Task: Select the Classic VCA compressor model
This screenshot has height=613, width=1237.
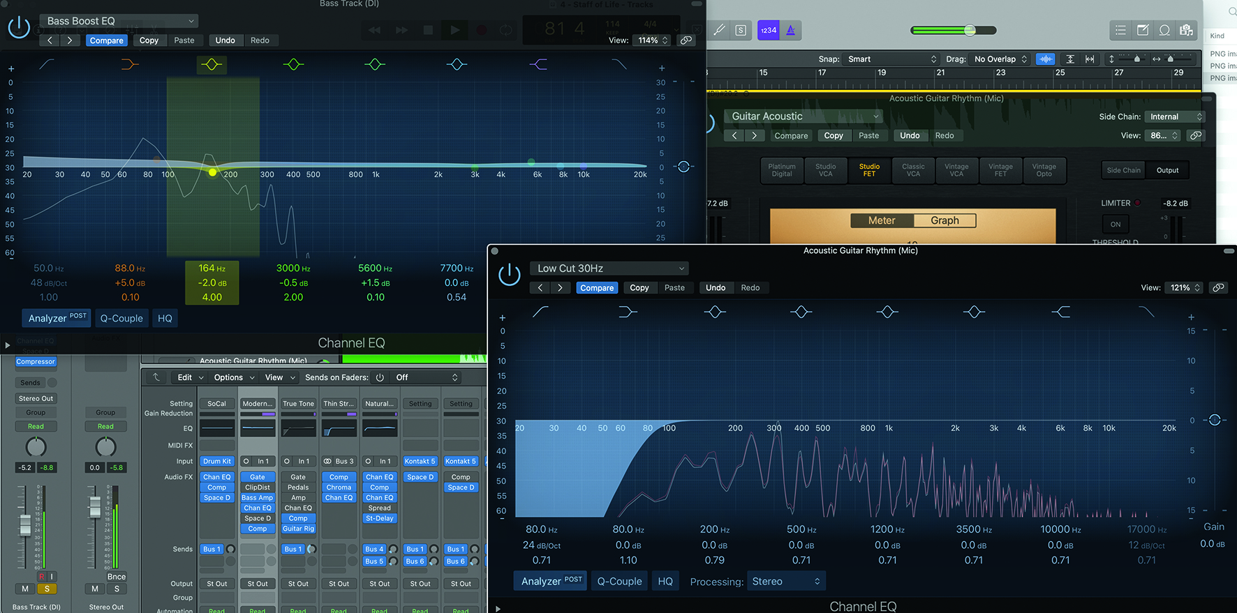Action: tap(913, 170)
